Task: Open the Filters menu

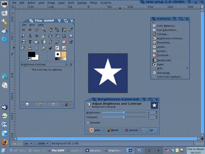Action: coord(93,3)
